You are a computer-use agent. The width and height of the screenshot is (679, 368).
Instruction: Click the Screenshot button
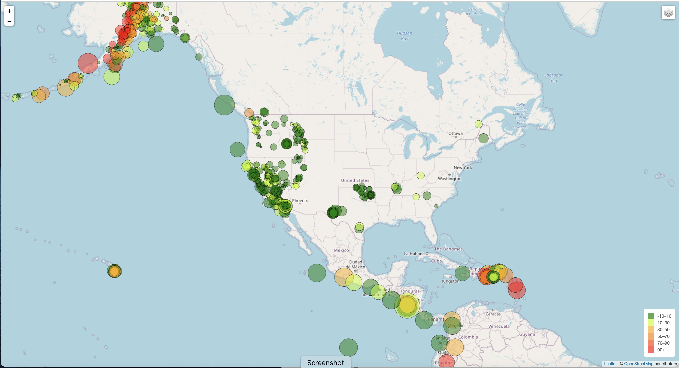tap(325, 363)
